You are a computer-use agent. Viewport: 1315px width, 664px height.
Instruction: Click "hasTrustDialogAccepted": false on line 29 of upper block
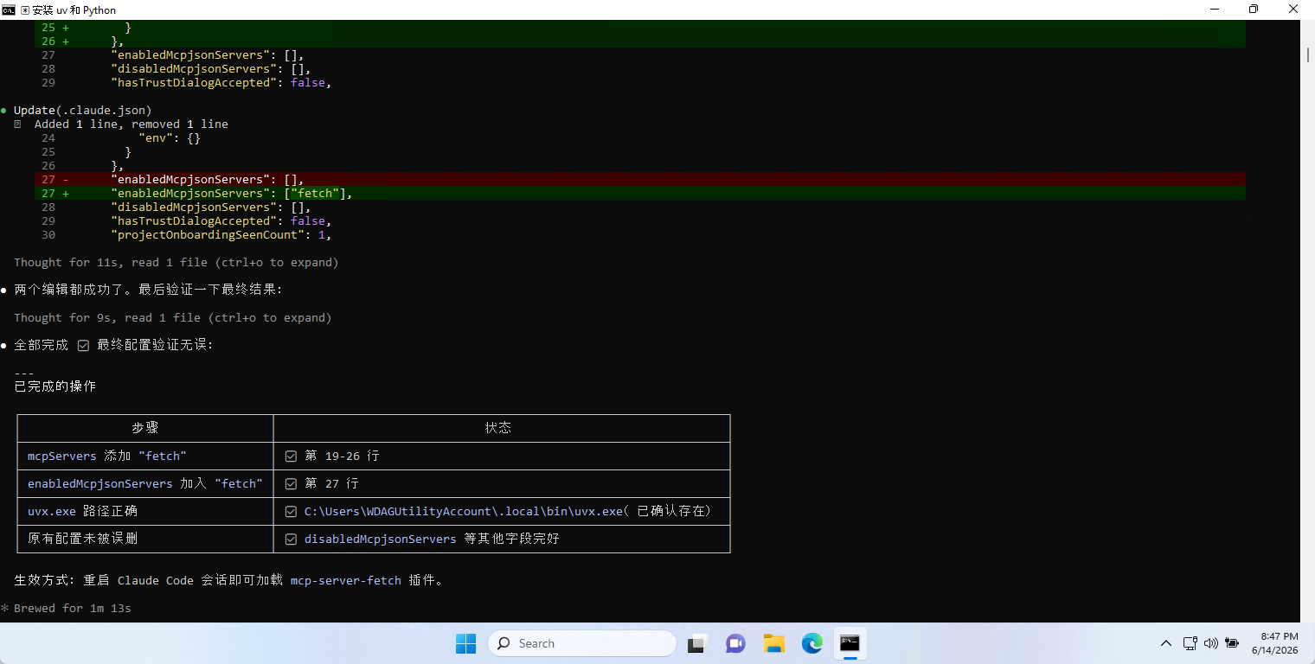221,82
